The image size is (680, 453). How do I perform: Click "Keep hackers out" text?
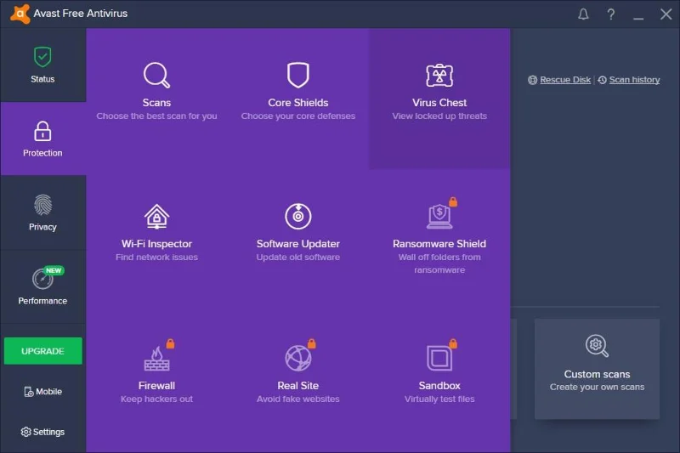pos(156,399)
